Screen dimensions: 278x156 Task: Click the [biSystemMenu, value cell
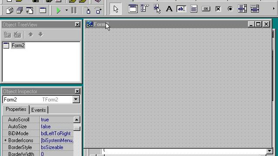(57, 140)
